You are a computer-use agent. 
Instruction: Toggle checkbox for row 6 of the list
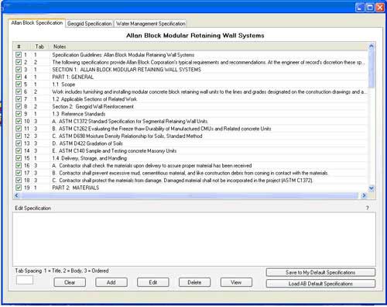click(19, 91)
